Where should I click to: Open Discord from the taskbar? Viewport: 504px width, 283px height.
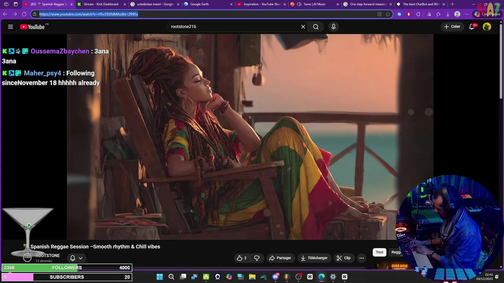click(275, 277)
